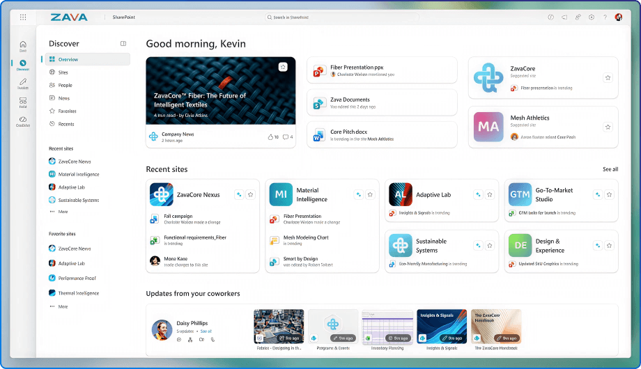Click See all next to Daisy Phillips
This screenshot has height=369, width=641.
click(x=206, y=331)
